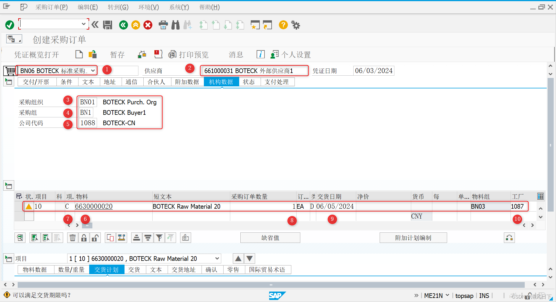
Task: Open the 编辑(E) menu
Action: [88, 7]
